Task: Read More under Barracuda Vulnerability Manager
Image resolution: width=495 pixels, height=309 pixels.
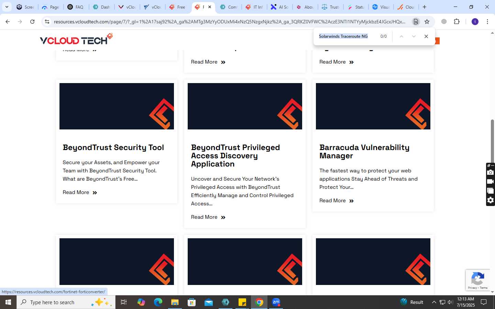Action: click(337, 201)
